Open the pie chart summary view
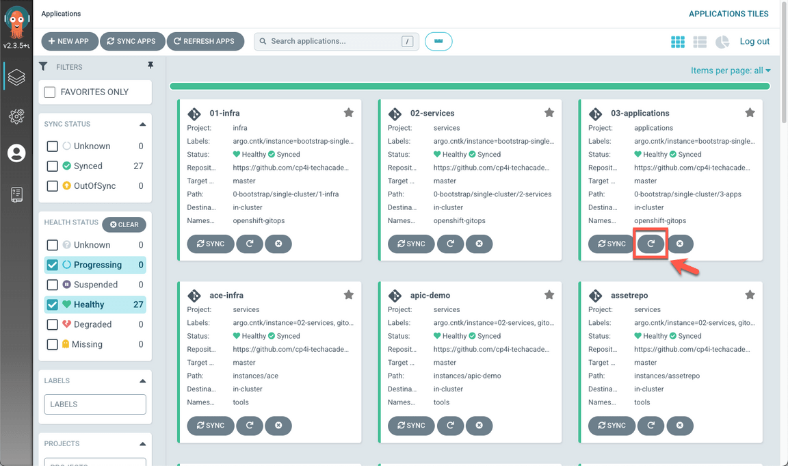 [722, 42]
